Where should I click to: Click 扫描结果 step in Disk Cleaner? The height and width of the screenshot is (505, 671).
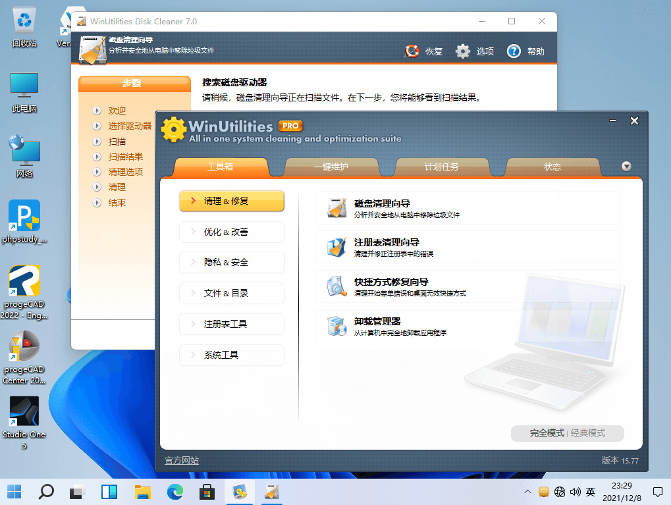coord(125,157)
